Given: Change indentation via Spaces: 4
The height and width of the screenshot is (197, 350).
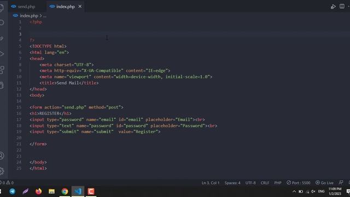Looking at the screenshot, I should [232, 183].
